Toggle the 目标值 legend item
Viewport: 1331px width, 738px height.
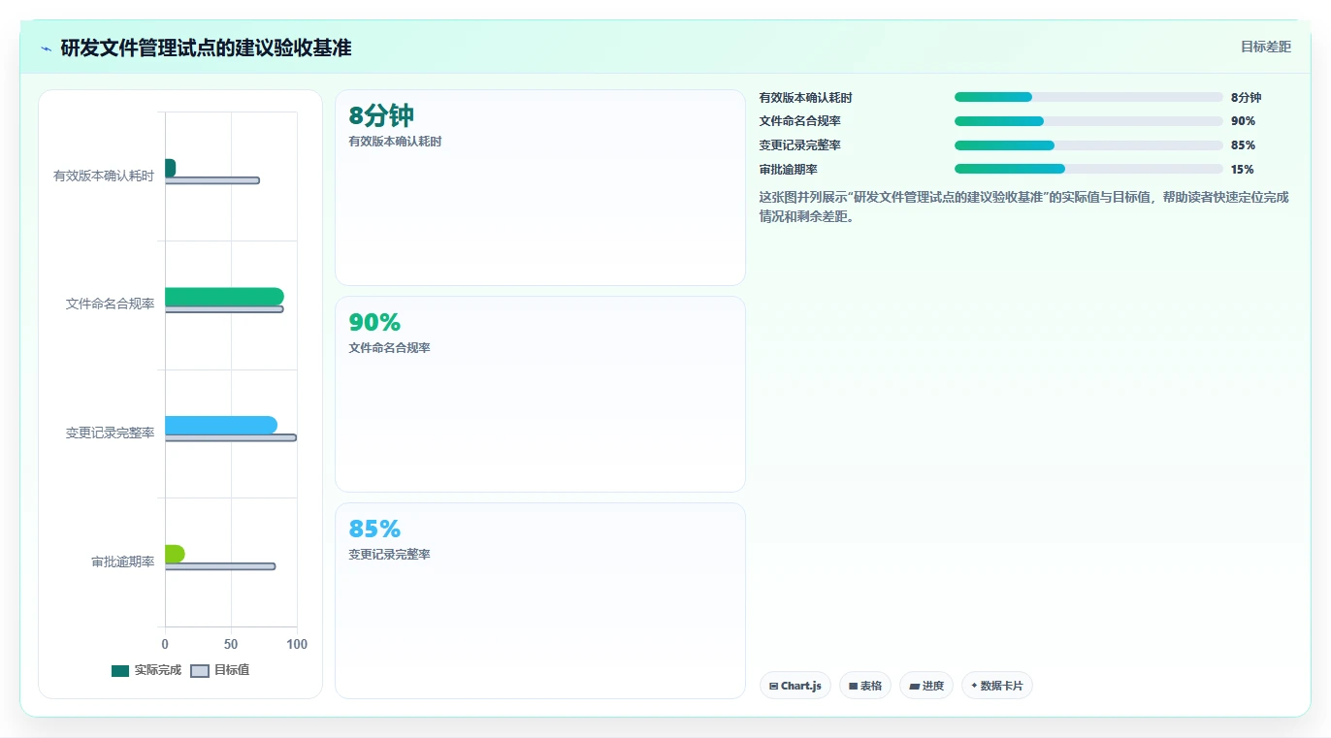[220, 670]
